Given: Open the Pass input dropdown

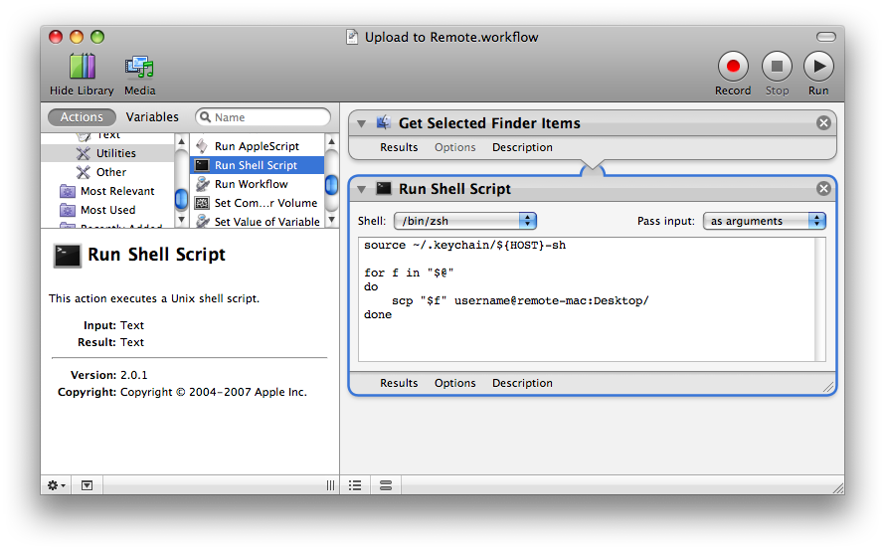Looking at the screenshot, I should pyautogui.click(x=765, y=221).
